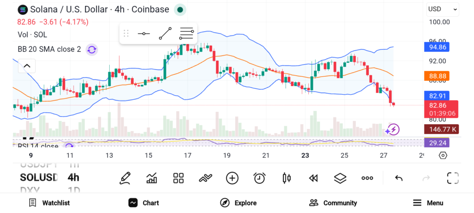Switch to the Watchlist tab

click(49, 203)
